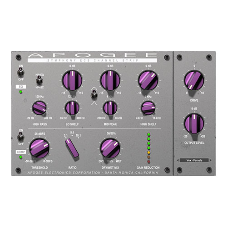The width and height of the screenshot is (227, 227).
Task: Click the Mid Peak frequency knob
Action: click(x=110, y=108)
